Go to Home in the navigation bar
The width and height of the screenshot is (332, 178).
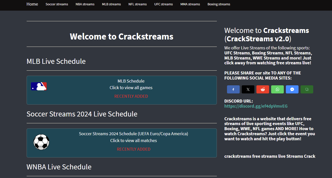(x=32, y=4)
